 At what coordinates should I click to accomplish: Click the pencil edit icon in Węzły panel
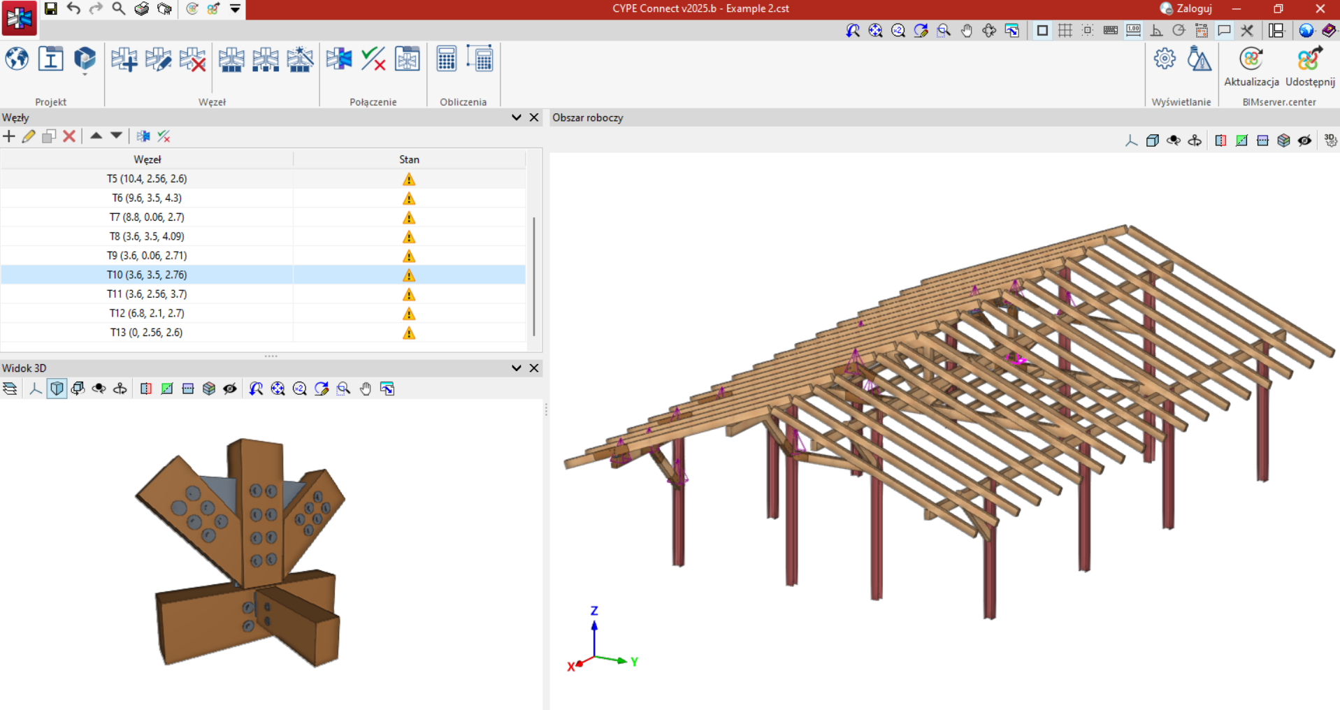pyautogui.click(x=29, y=136)
